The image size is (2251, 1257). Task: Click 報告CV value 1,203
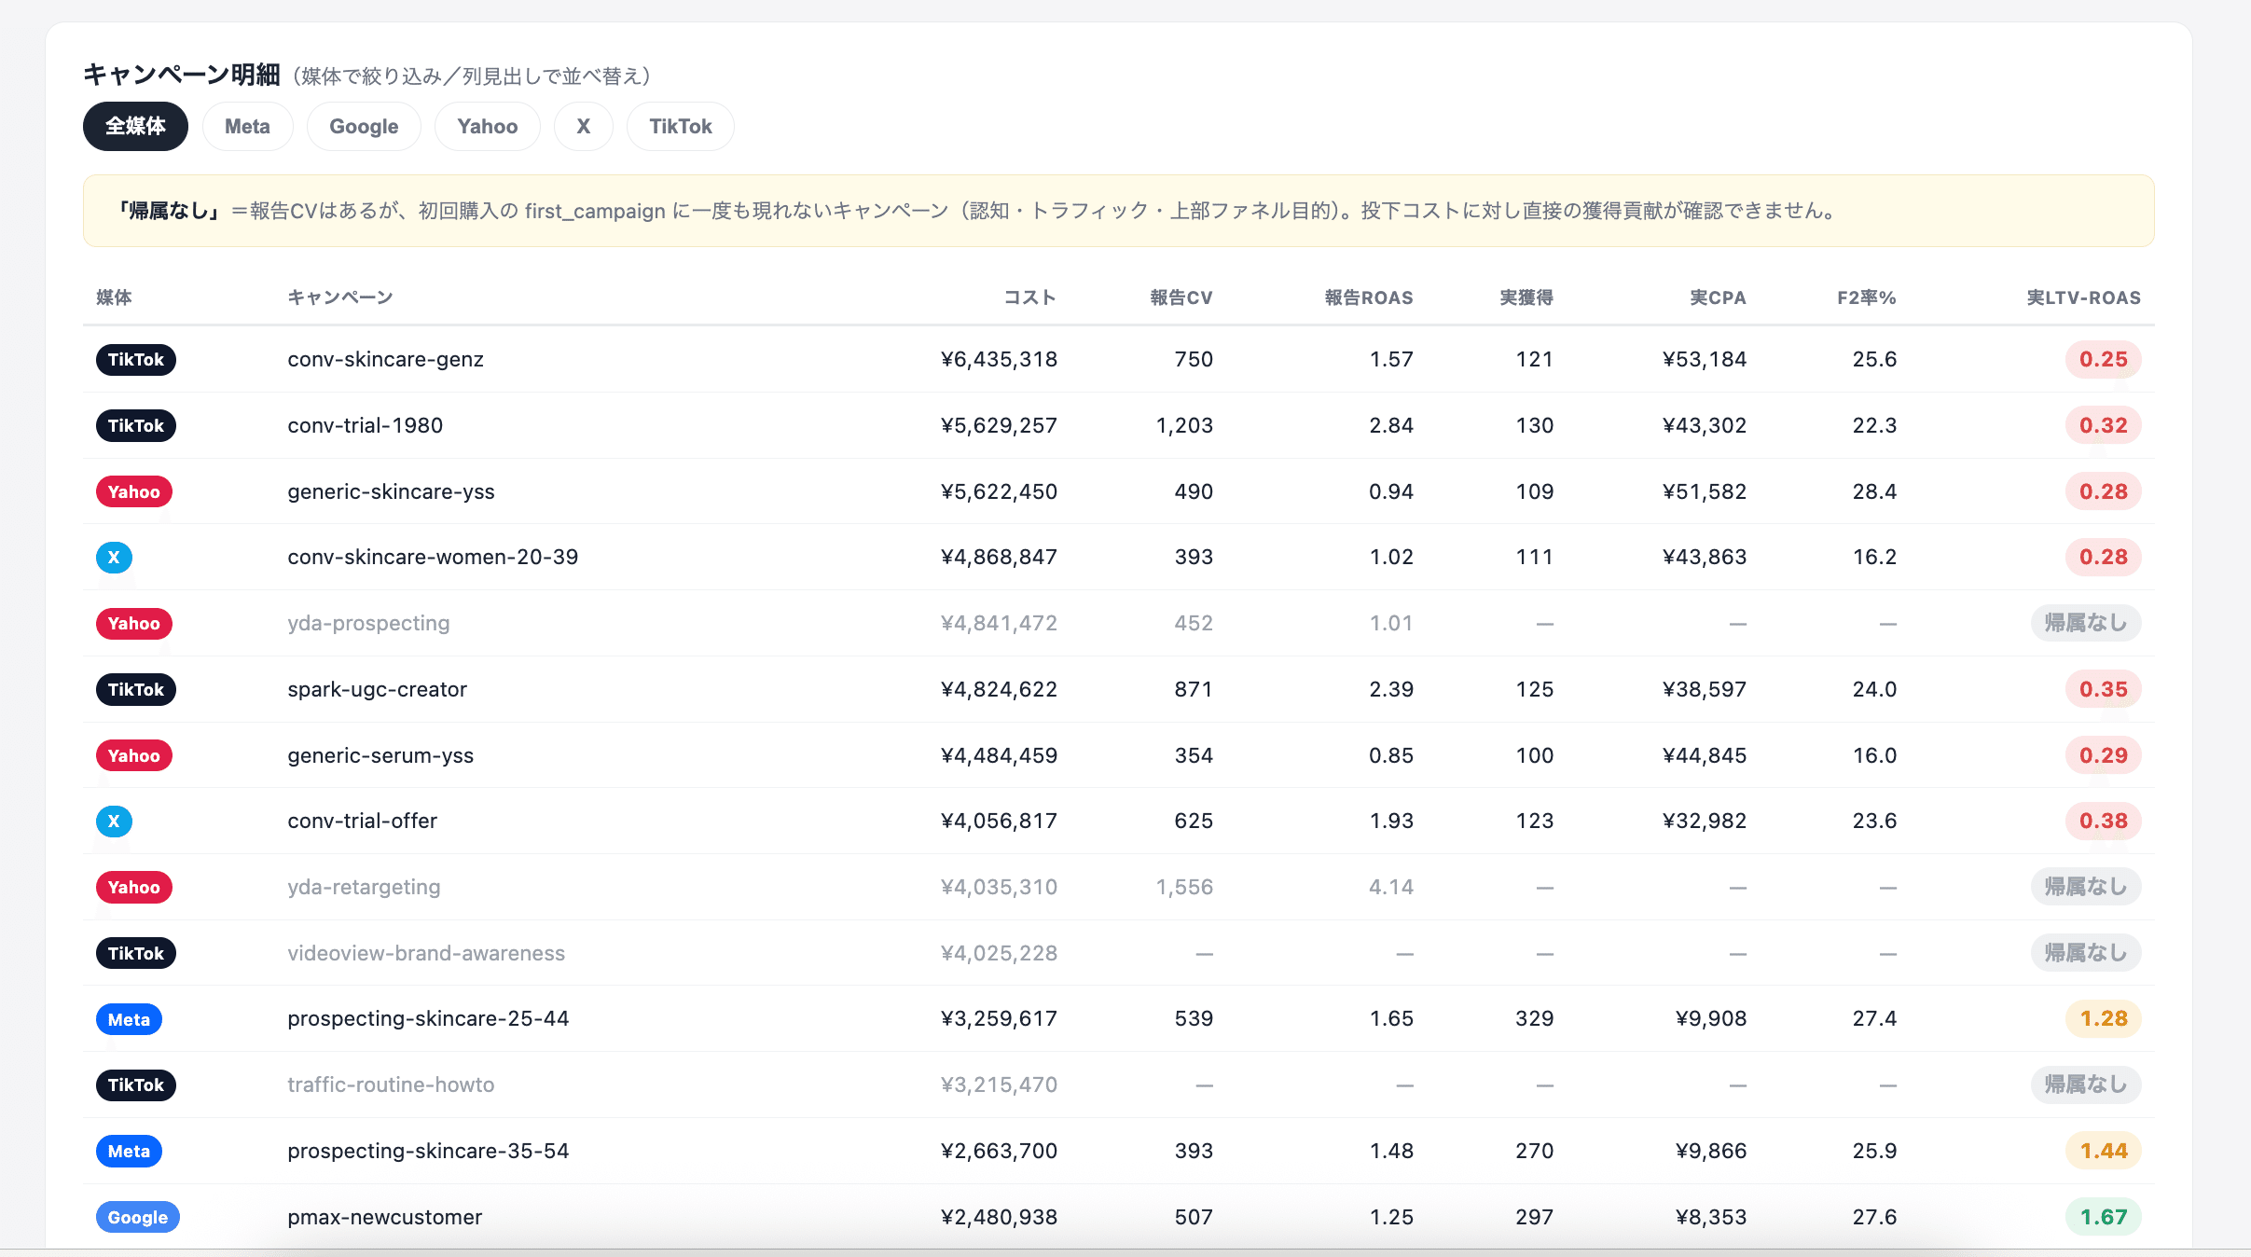[x=1184, y=425]
